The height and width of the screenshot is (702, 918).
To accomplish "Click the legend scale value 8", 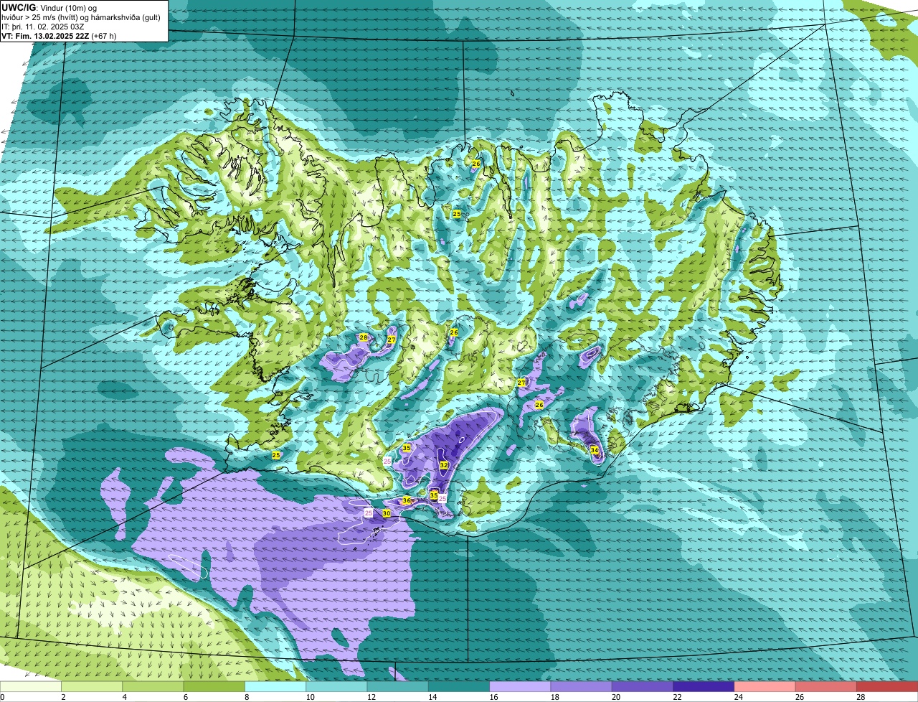I will [x=248, y=697].
